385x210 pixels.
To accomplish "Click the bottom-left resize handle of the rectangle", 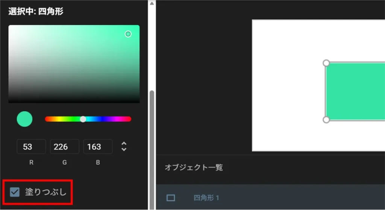I will pyautogui.click(x=326, y=119).
